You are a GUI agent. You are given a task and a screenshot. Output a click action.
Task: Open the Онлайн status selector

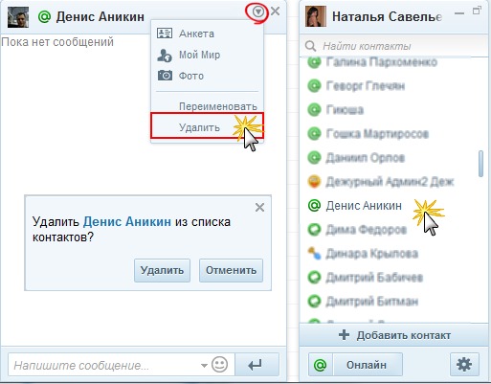367,364
